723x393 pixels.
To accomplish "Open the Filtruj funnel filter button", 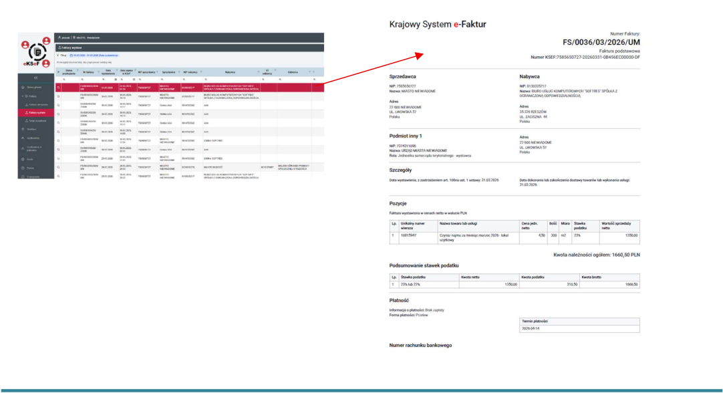I will (x=61, y=55).
